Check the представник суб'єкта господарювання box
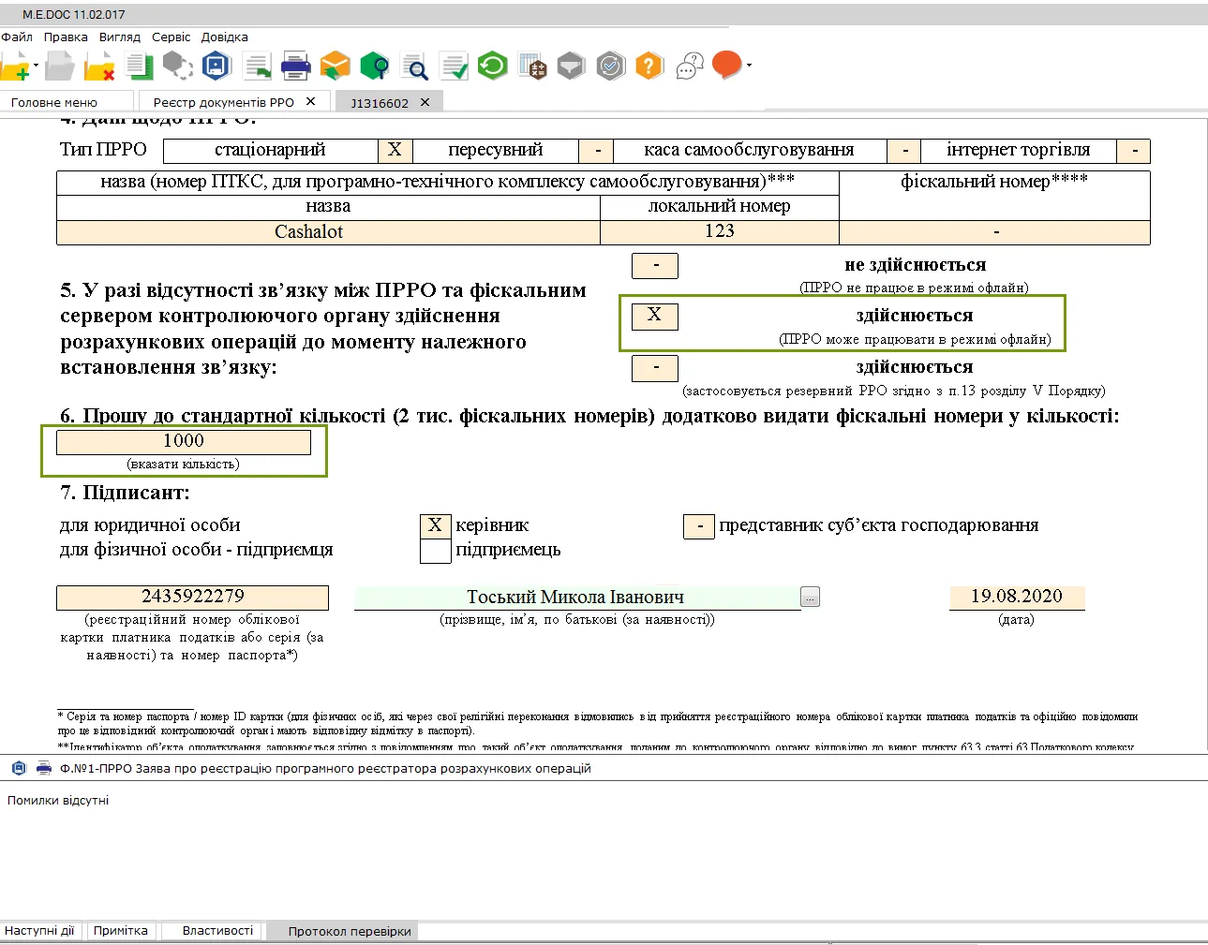Screen dimensions: 1208x945 (699, 526)
